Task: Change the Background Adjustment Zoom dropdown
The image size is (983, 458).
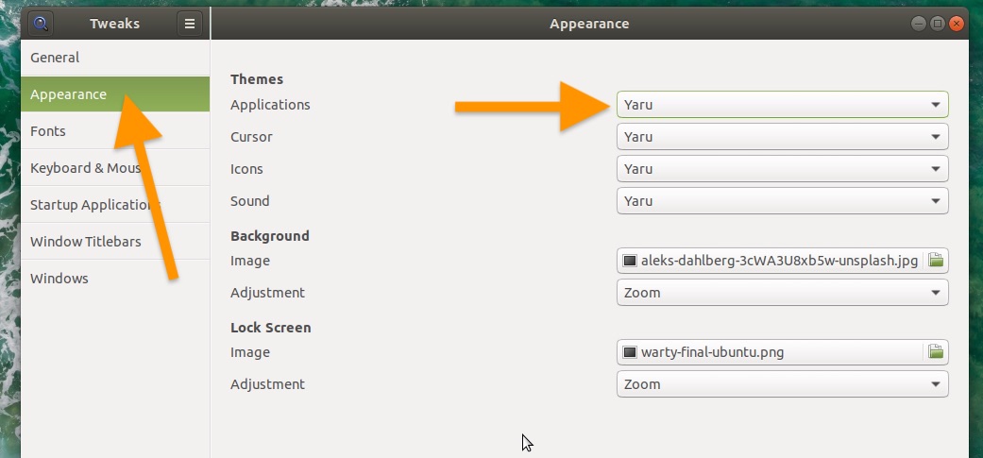Action: [x=783, y=293]
